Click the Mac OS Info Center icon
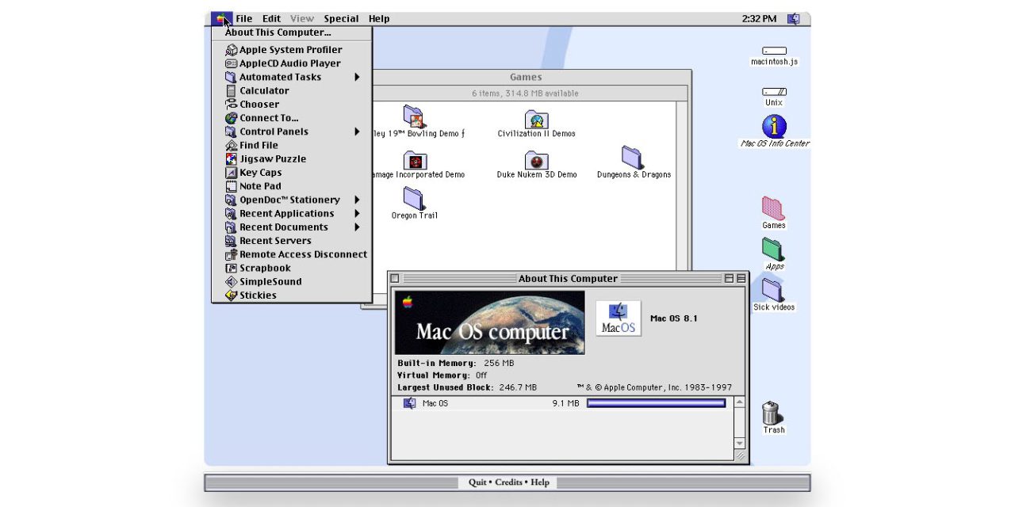The image size is (1015, 507). (774, 127)
